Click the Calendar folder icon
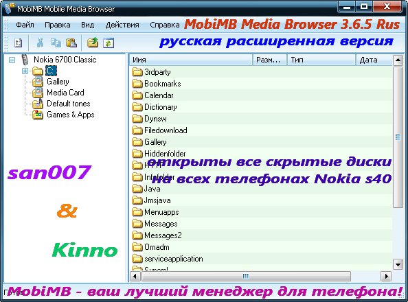 pyautogui.click(x=137, y=95)
